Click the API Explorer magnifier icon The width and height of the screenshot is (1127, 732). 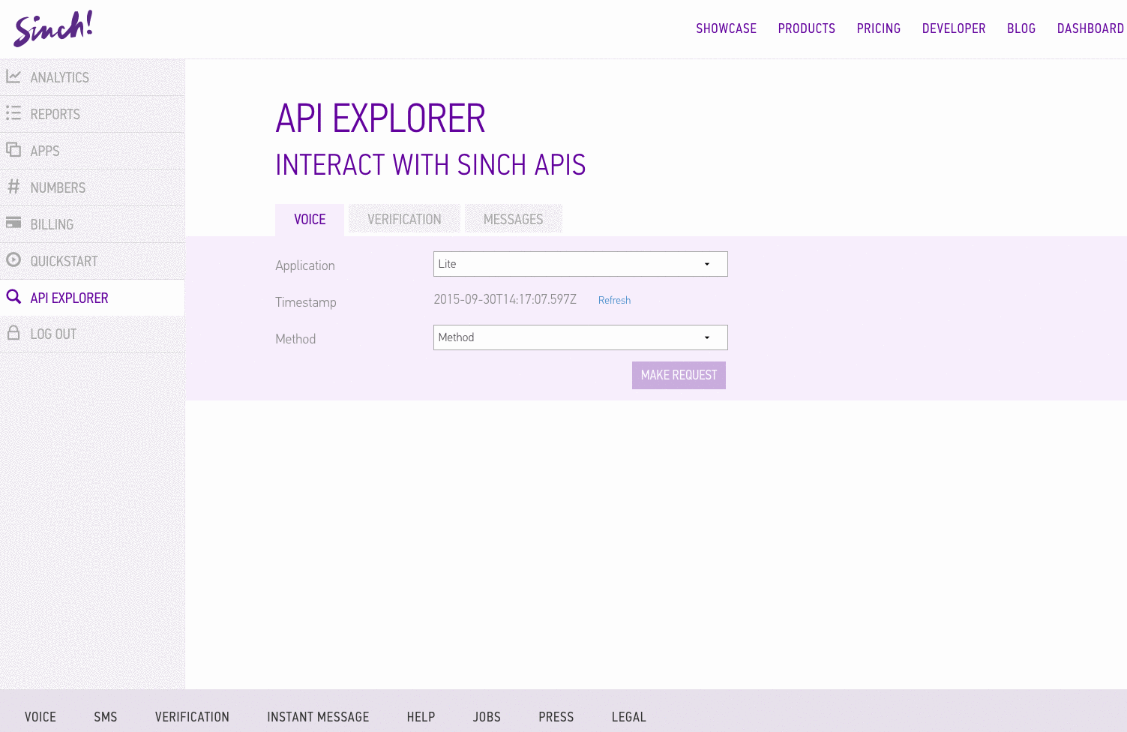[13, 296]
